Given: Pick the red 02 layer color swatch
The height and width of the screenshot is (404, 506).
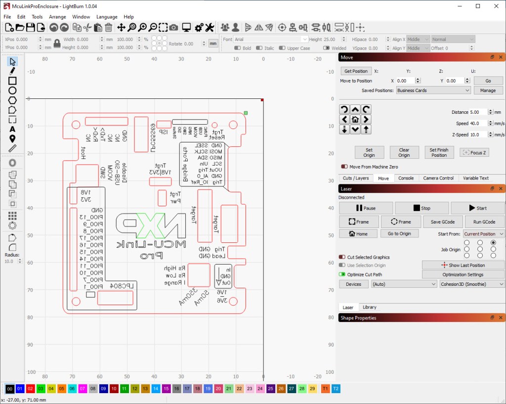Looking at the screenshot, I should (x=31, y=389).
